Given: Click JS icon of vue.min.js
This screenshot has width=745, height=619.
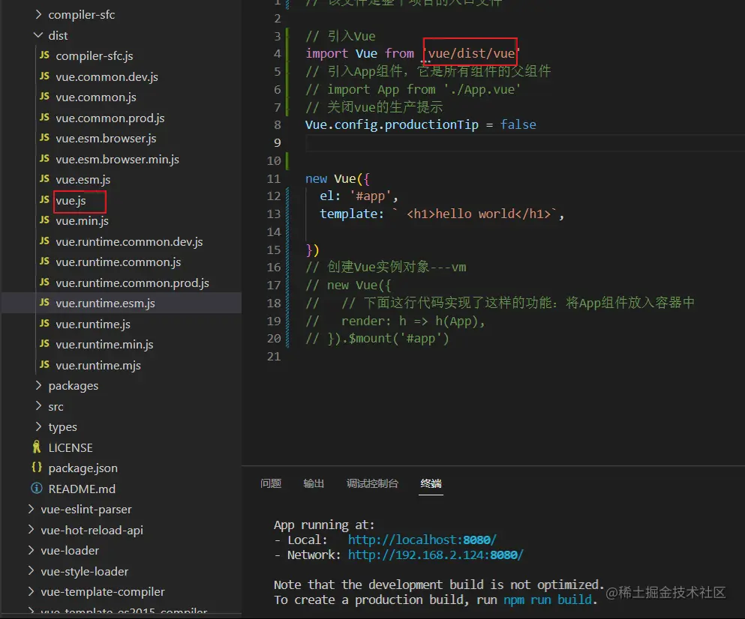Looking at the screenshot, I should (45, 221).
